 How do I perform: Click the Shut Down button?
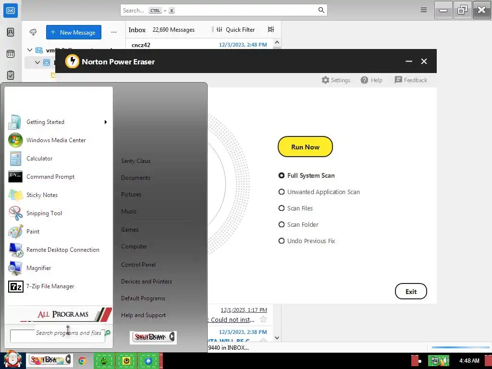[150, 337]
